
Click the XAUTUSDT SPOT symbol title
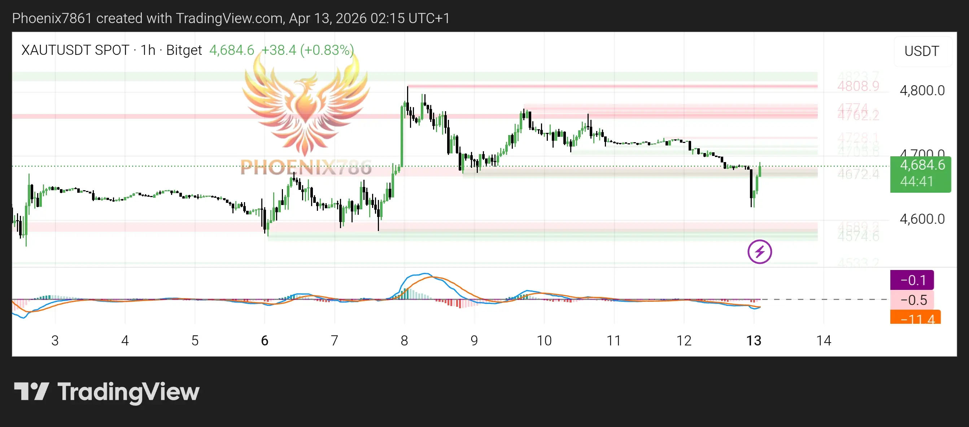tap(75, 50)
